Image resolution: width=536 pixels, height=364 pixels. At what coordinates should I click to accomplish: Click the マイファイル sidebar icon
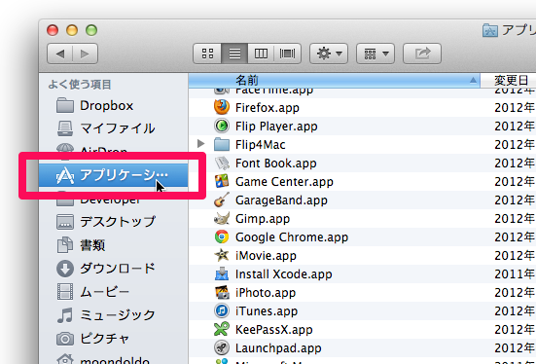point(65,128)
